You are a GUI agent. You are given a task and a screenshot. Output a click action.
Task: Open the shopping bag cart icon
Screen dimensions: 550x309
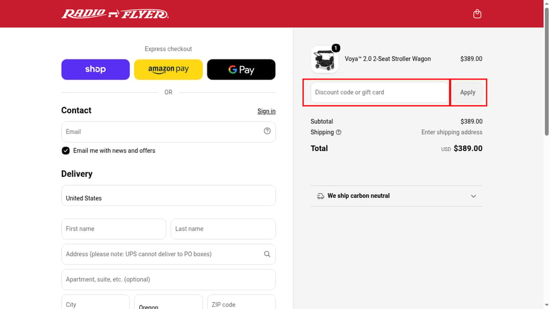point(477,14)
